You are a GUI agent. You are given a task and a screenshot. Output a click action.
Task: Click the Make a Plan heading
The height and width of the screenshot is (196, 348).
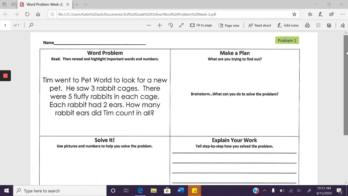click(235, 53)
